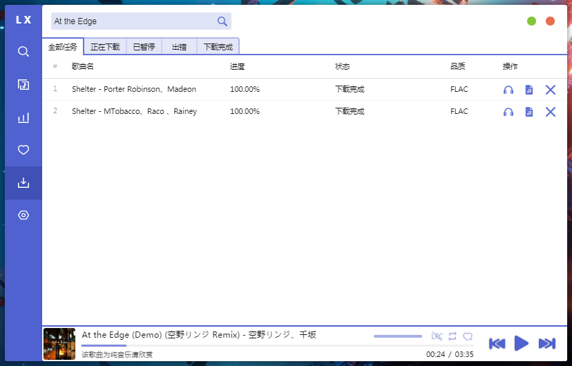The image size is (572, 366).
Task: Open settings hexagon icon in sidebar
Action: click(23, 215)
